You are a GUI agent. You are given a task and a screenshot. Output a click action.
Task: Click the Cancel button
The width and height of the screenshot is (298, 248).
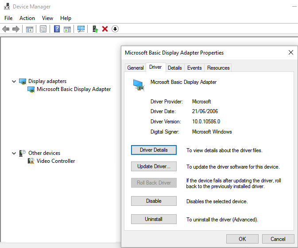point(278,239)
